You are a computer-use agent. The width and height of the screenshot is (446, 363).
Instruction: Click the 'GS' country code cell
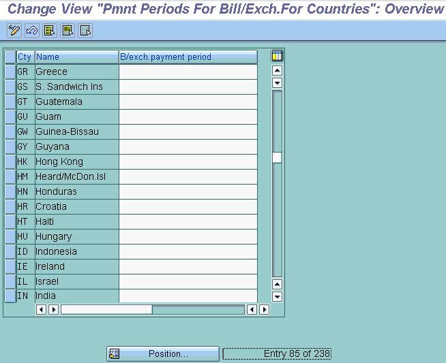tap(26, 86)
